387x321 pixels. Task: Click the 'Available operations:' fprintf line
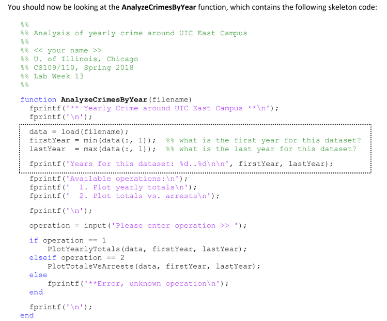(x=109, y=179)
